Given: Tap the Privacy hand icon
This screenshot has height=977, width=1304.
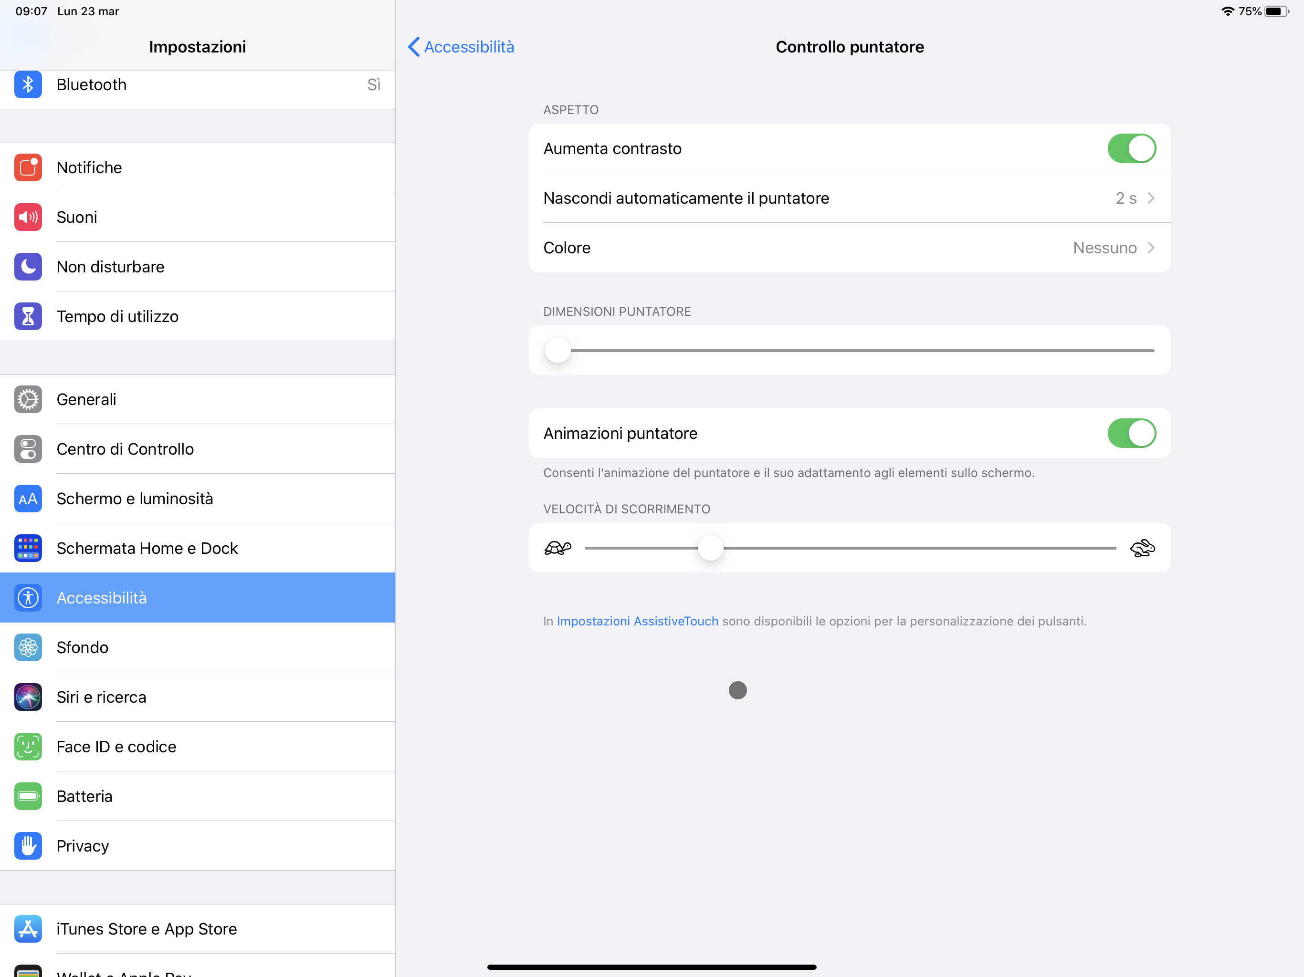Looking at the screenshot, I should [28, 846].
